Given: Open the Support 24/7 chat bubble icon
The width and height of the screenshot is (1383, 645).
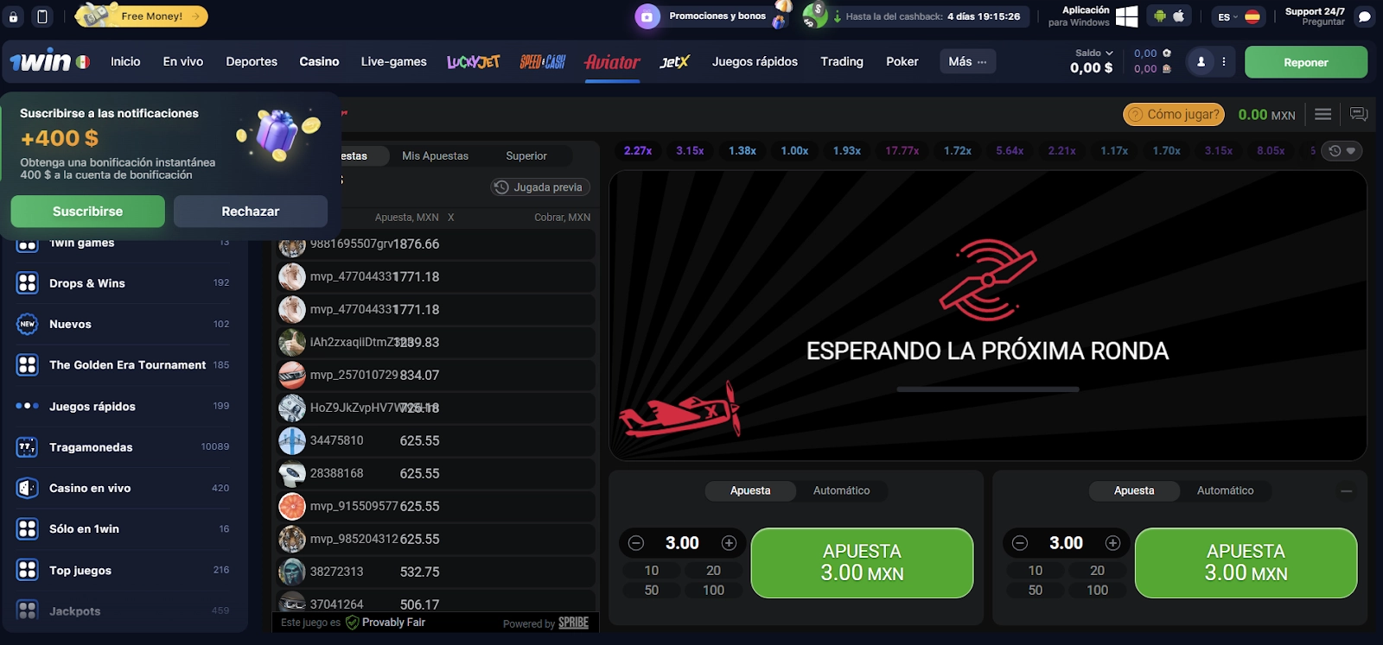Looking at the screenshot, I should [1365, 16].
